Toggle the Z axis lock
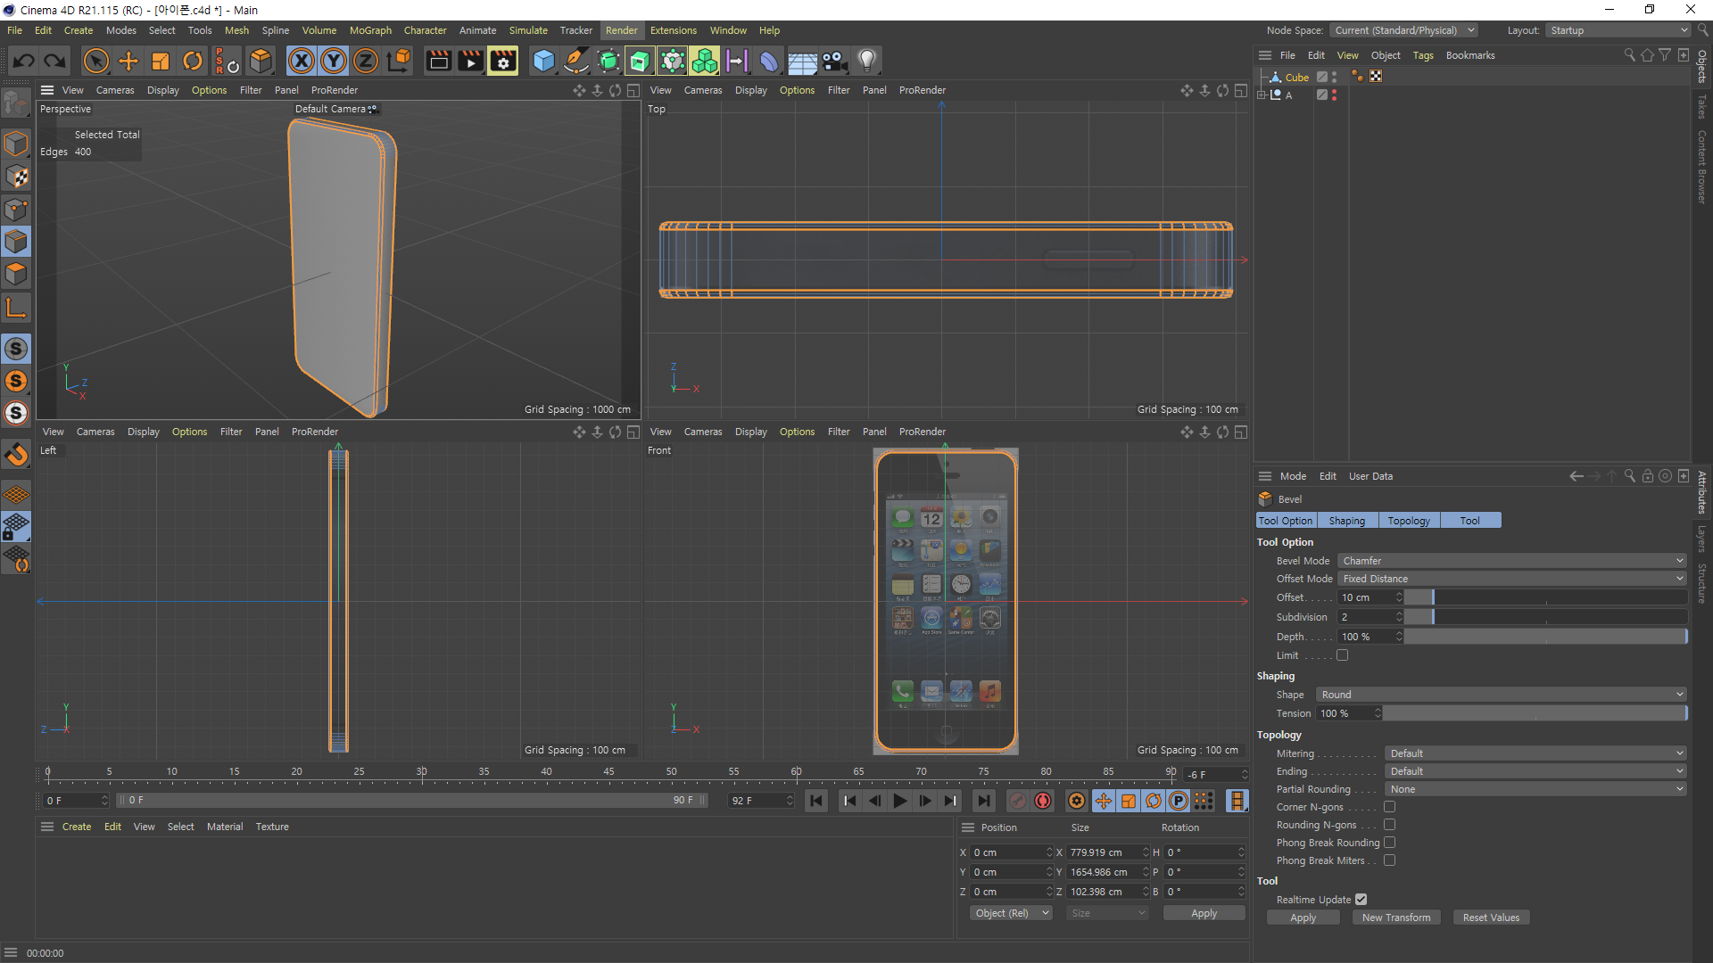This screenshot has height=963, width=1713. pyautogui.click(x=365, y=61)
